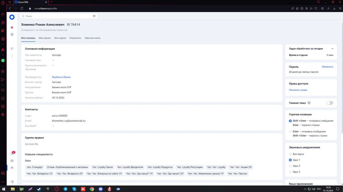
Task: Open the Opera easy setup menu icon
Action: coord(340,8)
